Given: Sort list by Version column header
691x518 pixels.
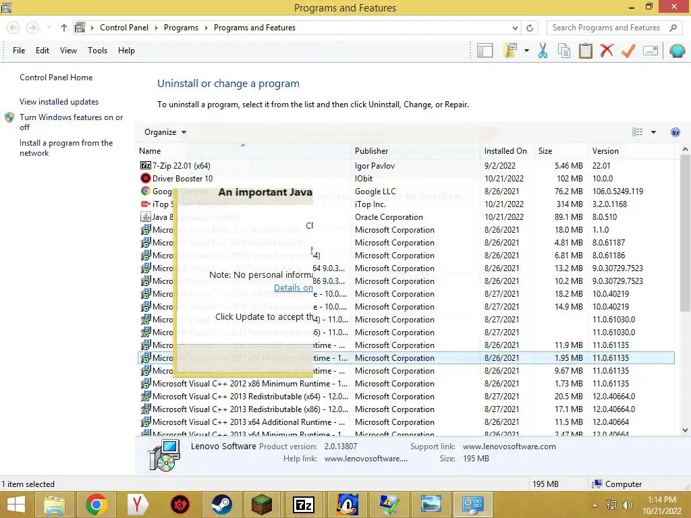Looking at the screenshot, I should pyautogui.click(x=631, y=150).
